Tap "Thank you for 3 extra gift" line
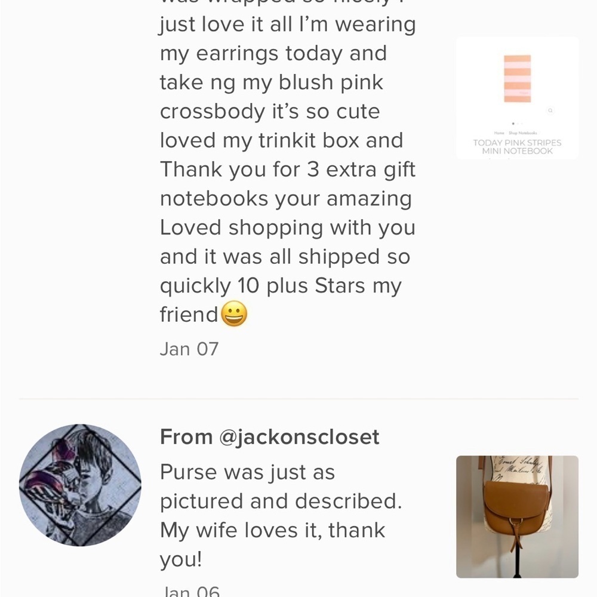Screen dimensions: 597x597 [x=288, y=170]
